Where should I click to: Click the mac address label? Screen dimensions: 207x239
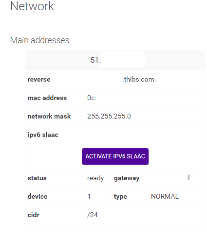pyautogui.click(x=47, y=98)
